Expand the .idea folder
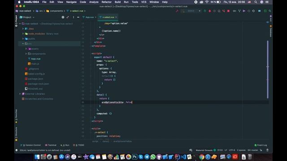The height and width of the screenshot is (161, 287). [x=23, y=29]
